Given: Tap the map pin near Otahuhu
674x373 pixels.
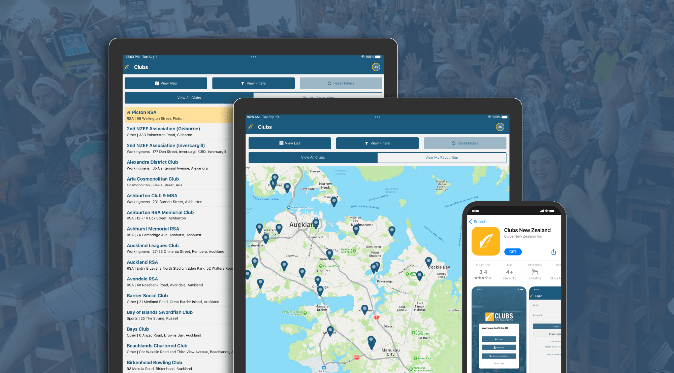Looking at the screenshot, I should coord(364,309).
